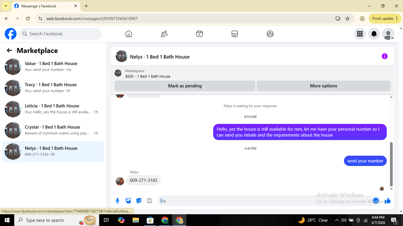Open File Explorer from taskbar

(x=136, y=220)
